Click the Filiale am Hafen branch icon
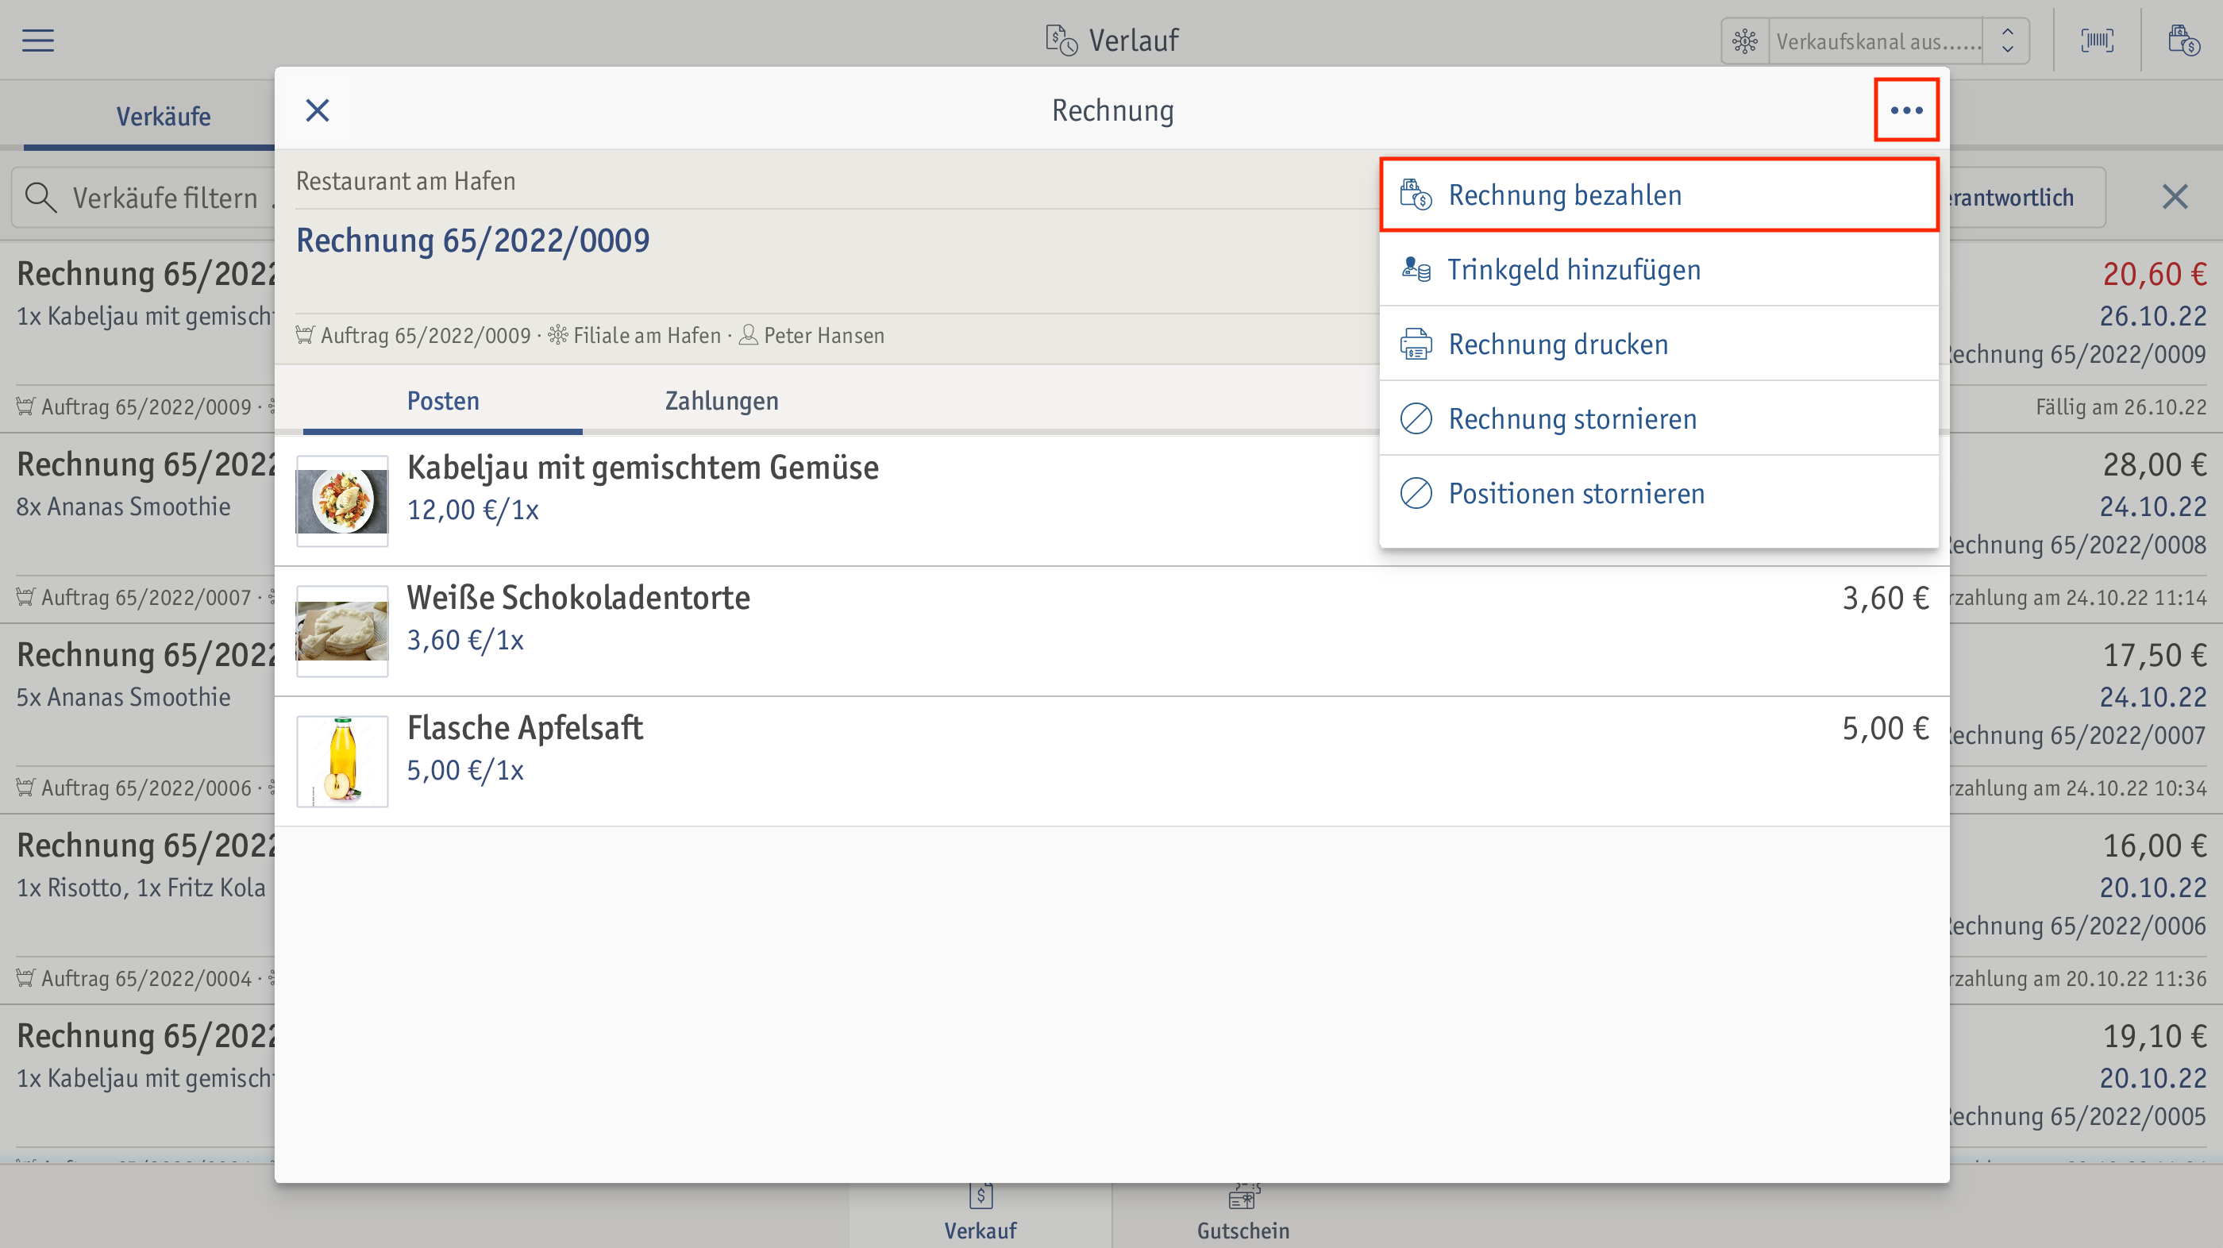This screenshot has height=1248, width=2223. click(x=558, y=335)
